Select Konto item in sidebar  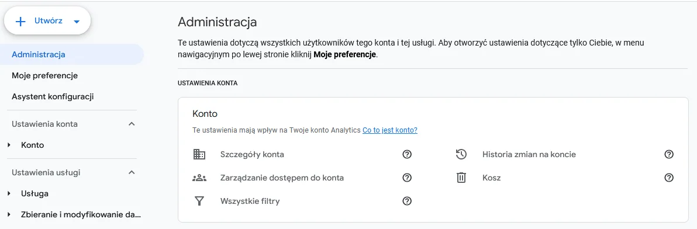pos(32,145)
